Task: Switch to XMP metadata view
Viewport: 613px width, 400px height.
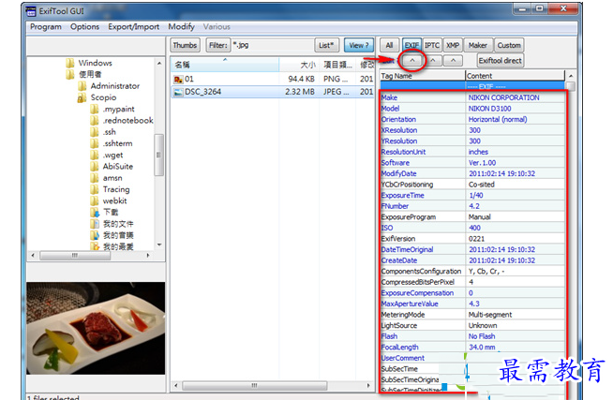Action: coord(453,45)
